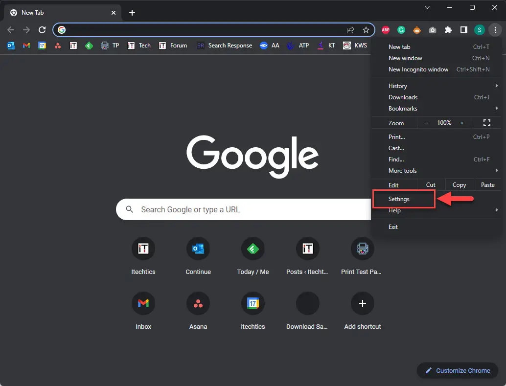The image size is (506, 386).
Task: Open the profile avatar labeled S
Action: coord(480,30)
